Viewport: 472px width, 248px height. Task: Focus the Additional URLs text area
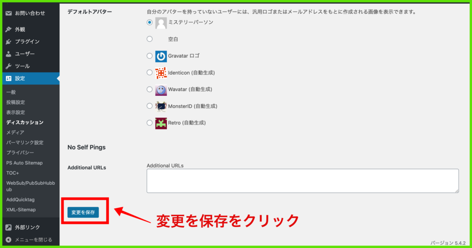click(x=302, y=181)
